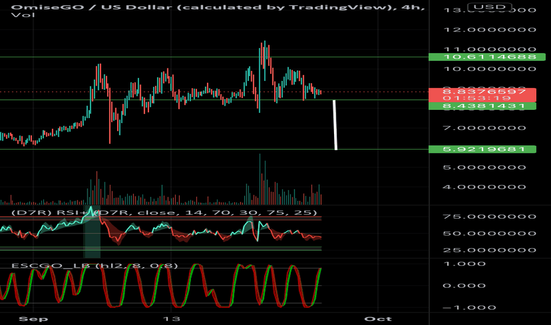Click the ESCGO_LB indicator legend
Screen dimensions: 551x325
(95, 266)
